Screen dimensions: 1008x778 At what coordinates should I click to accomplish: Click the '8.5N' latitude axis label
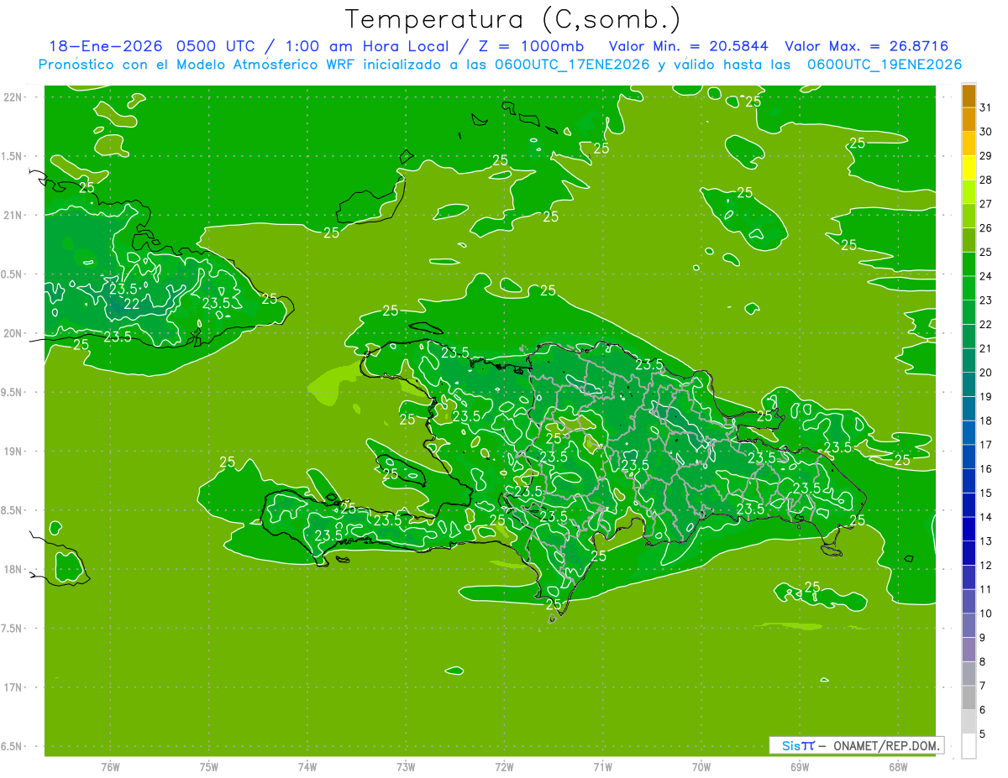[13, 510]
